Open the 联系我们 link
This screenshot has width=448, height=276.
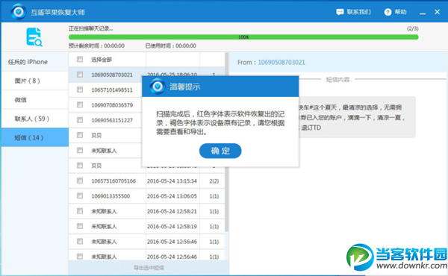(358, 12)
